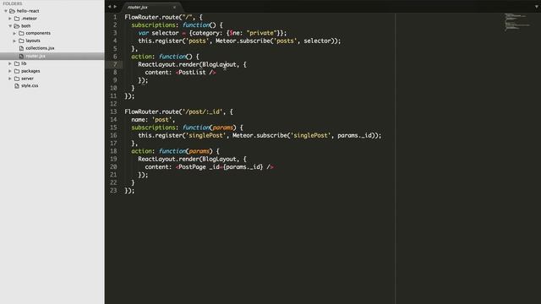Select the layouts folder label
541x304 pixels.
point(33,41)
